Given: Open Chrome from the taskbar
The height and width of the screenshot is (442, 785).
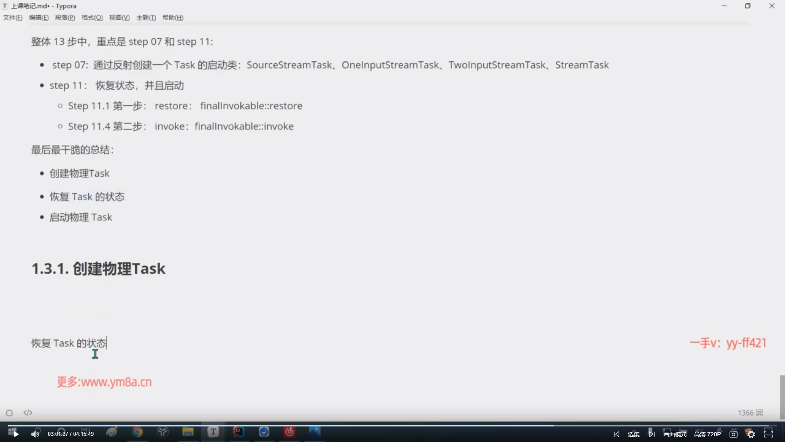Looking at the screenshot, I should pos(137,432).
